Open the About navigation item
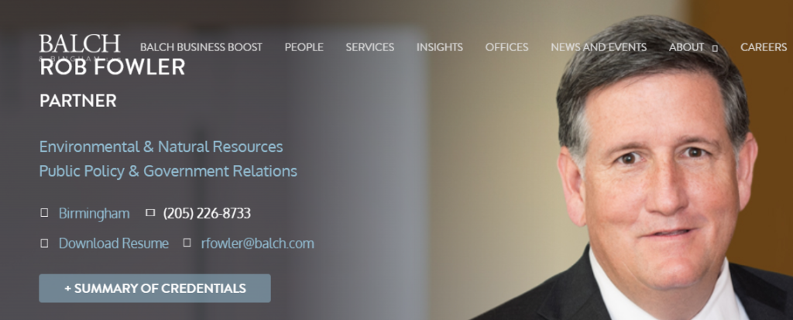The width and height of the screenshot is (793, 320). tap(686, 47)
